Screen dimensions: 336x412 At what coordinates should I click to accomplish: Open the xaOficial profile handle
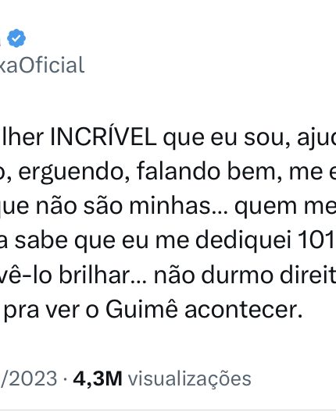point(42,65)
